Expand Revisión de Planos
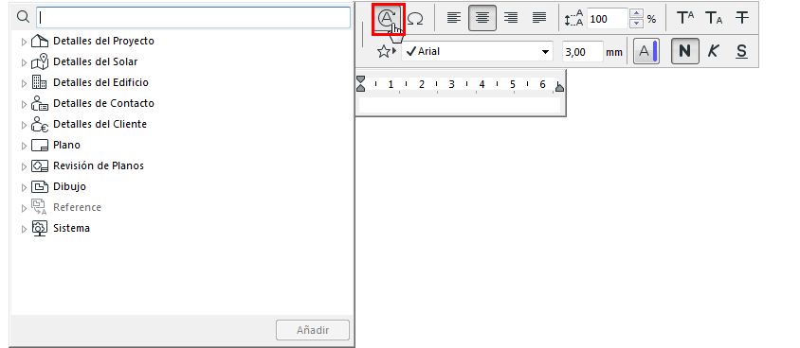The image size is (800, 348). click(x=24, y=166)
